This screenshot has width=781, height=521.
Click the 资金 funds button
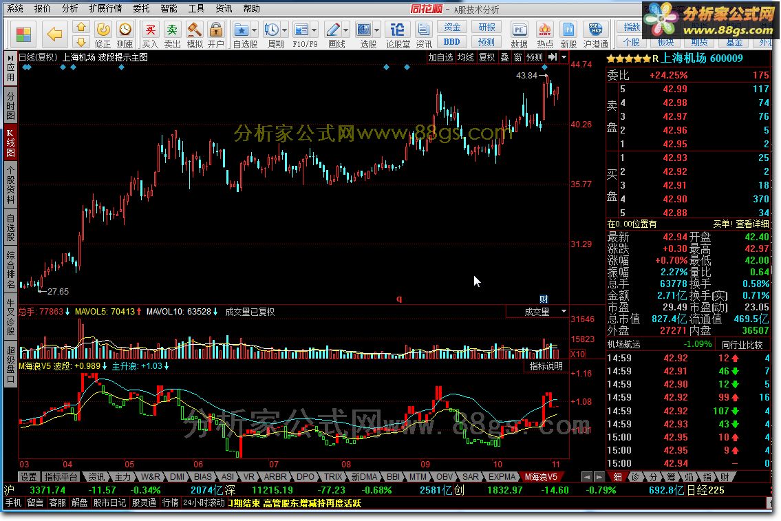coord(452,27)
